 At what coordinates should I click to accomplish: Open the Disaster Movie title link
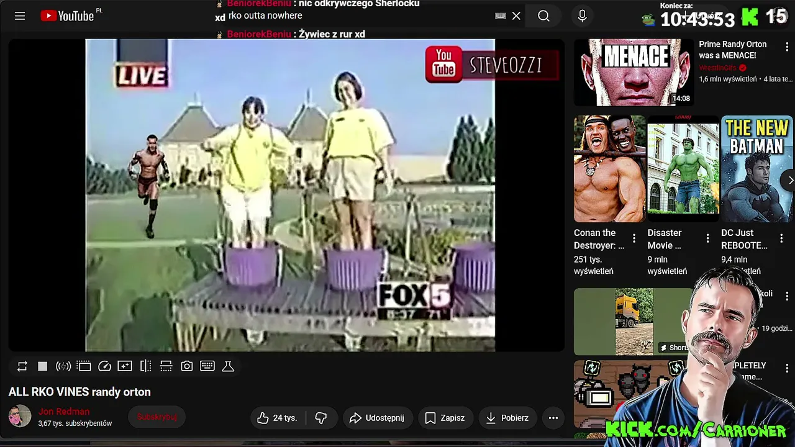665,239
